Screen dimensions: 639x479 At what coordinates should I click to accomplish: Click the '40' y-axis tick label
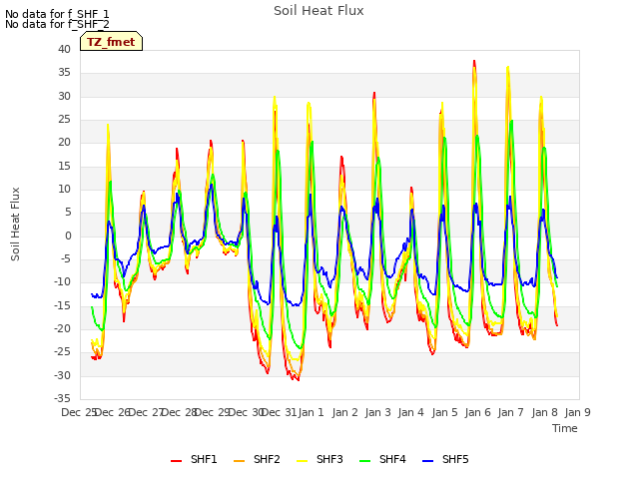(64, 49)
